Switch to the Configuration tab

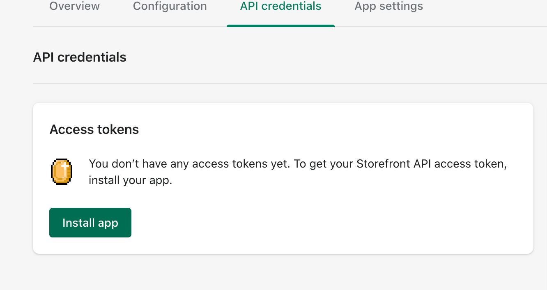tap(170, 7)
